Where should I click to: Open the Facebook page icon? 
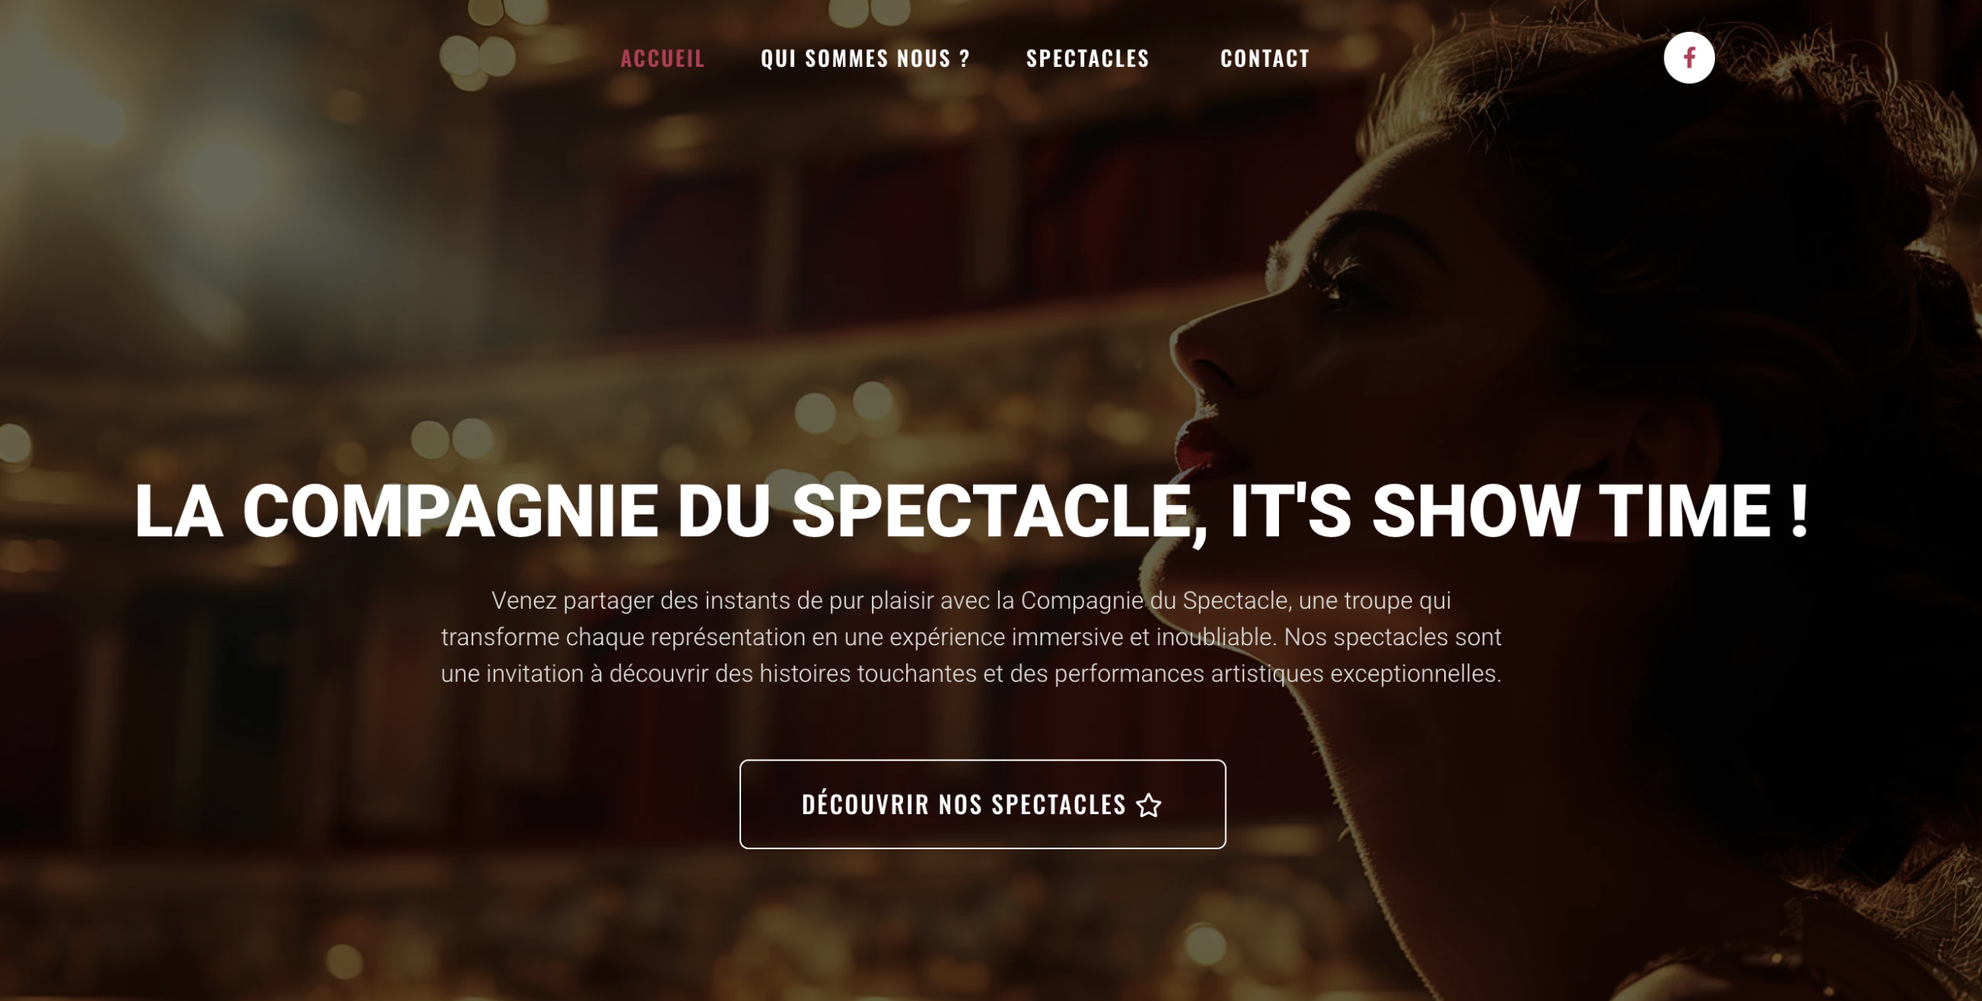click(1689, 58)
